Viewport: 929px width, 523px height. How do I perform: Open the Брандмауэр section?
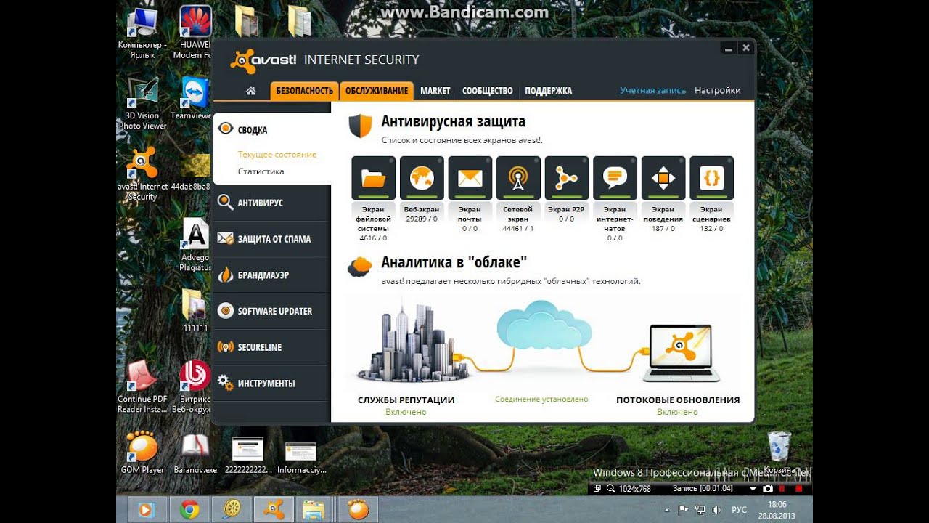click(x=272, y=275)
